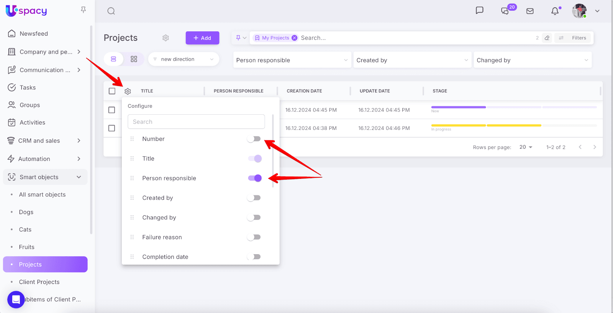Click the table column settings gear
Image resolution: width=613 pixels, height=313 pixels.
click(128, 91)
